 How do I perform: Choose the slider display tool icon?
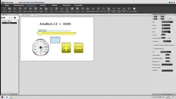[x=15, y=10]
